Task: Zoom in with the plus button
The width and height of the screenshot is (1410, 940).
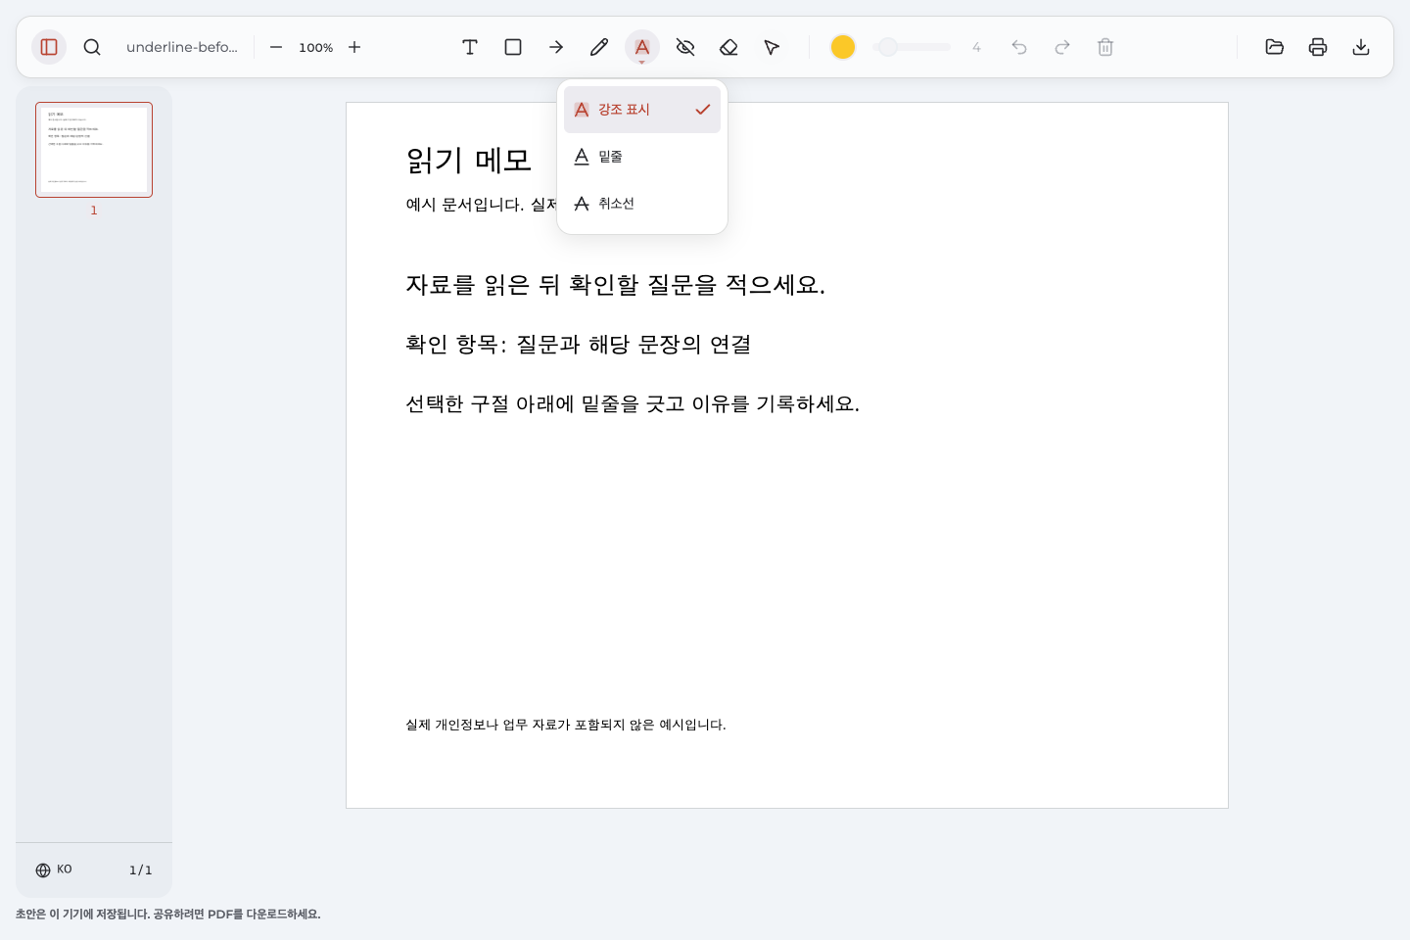Action: pos(354,47)
